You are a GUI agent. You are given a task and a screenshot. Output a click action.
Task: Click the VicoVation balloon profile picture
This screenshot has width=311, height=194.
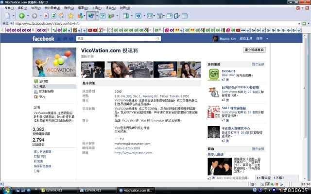click(54, 62)
